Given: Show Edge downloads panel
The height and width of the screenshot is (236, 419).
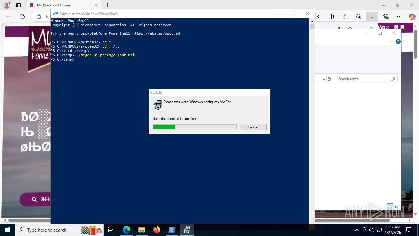Looking at the screenshot, I should coord(372,17).
